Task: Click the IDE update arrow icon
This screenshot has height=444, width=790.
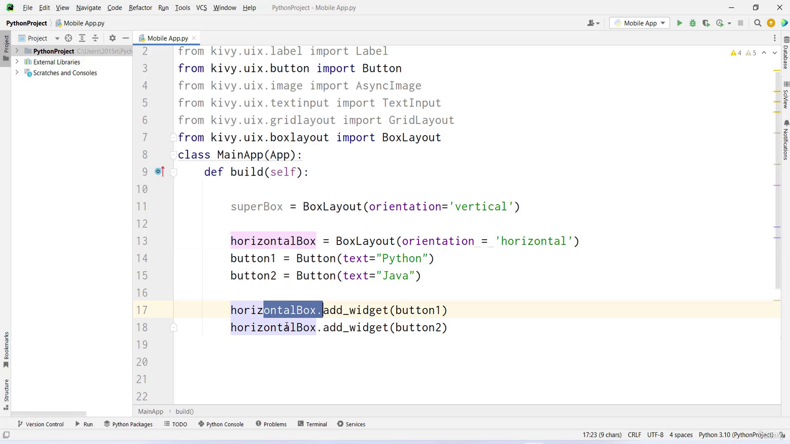Action: pyautogui.click(x=771, y=23)
